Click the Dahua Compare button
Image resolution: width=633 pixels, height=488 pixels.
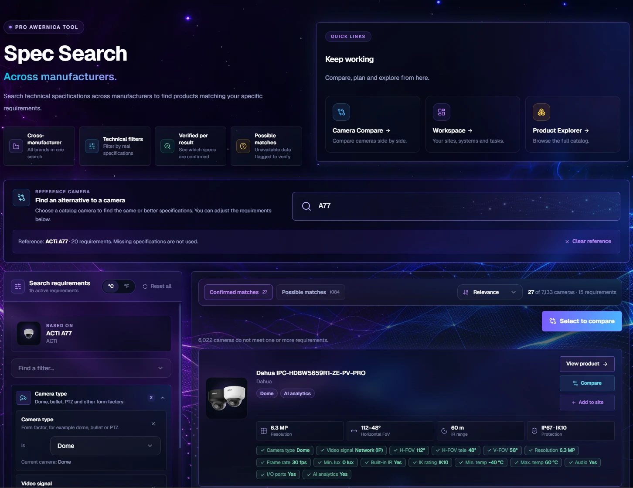pyautogui.click(x=587, y=383)
